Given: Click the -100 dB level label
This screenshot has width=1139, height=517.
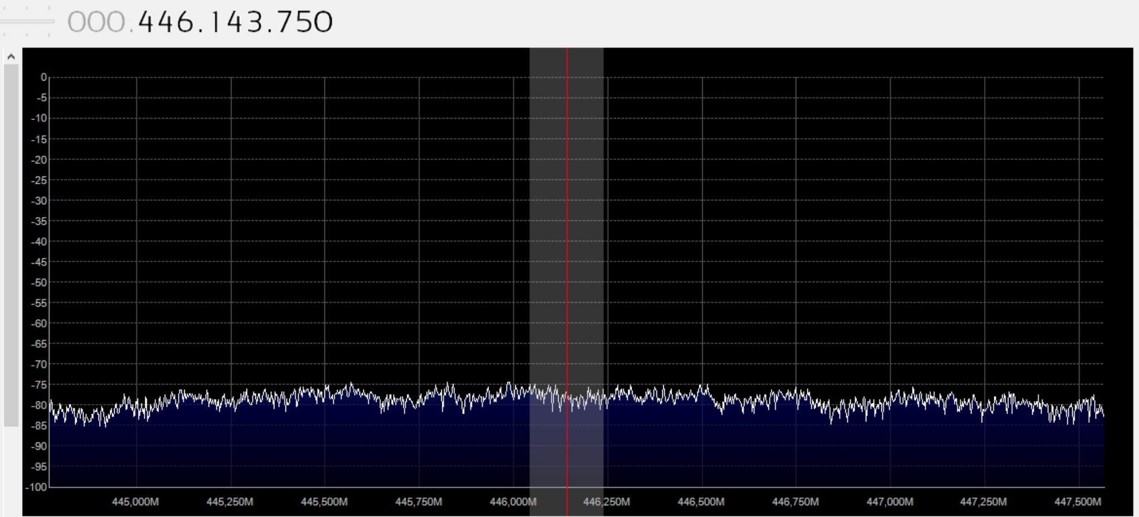Looking at the screenshot, I should pos(37,488).
